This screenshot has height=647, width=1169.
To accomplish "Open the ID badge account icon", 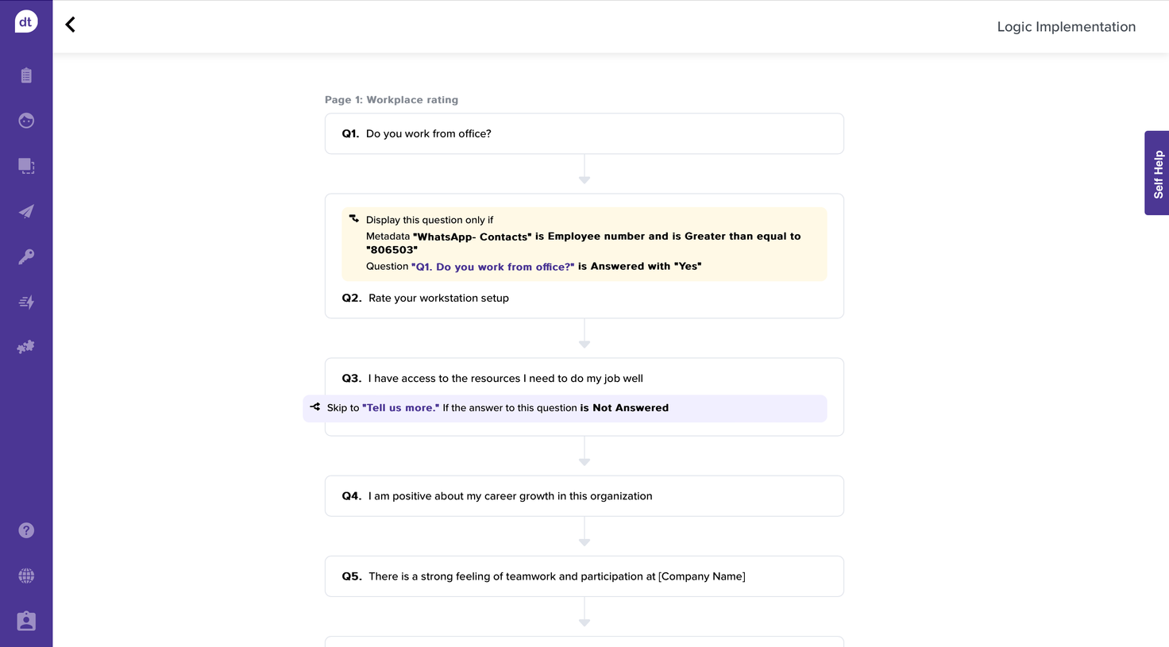I will (x=26, y=621).
